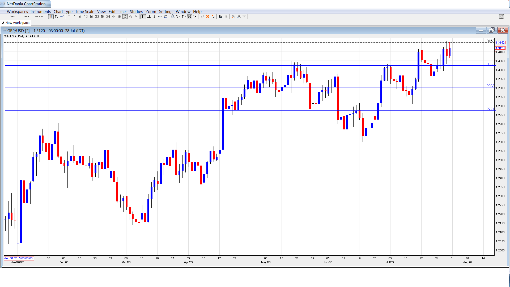This screenshot has height=287, width=510.
Task: Open the Lines menu
Action: pos(123,12)
